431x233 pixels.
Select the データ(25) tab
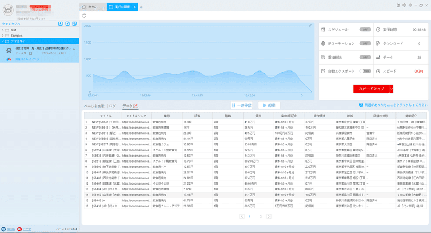130,106
